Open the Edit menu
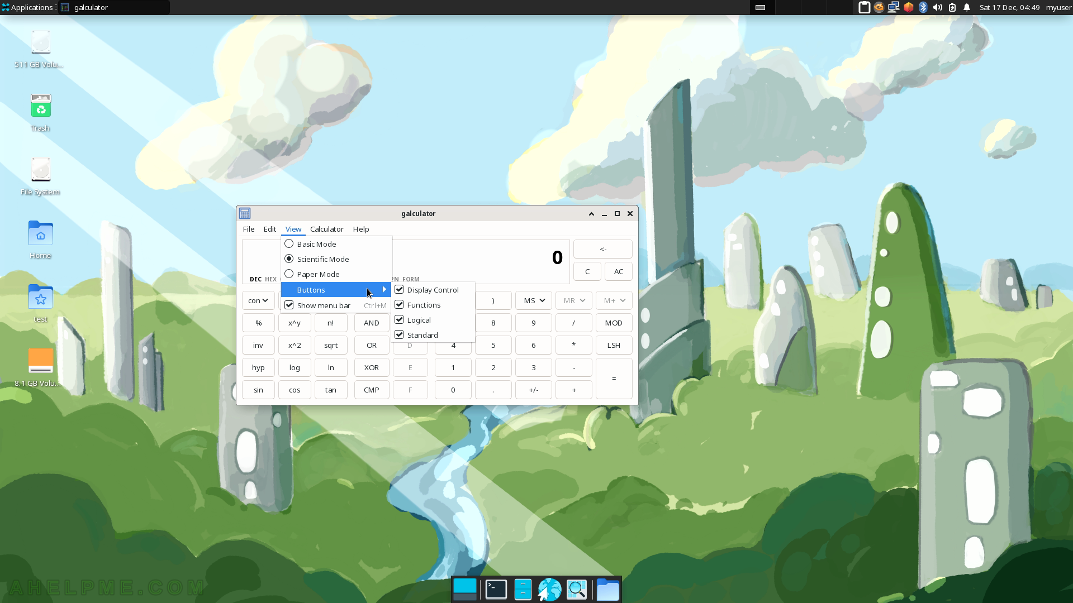Viewport: 1073px width, 603px height. 270,229
